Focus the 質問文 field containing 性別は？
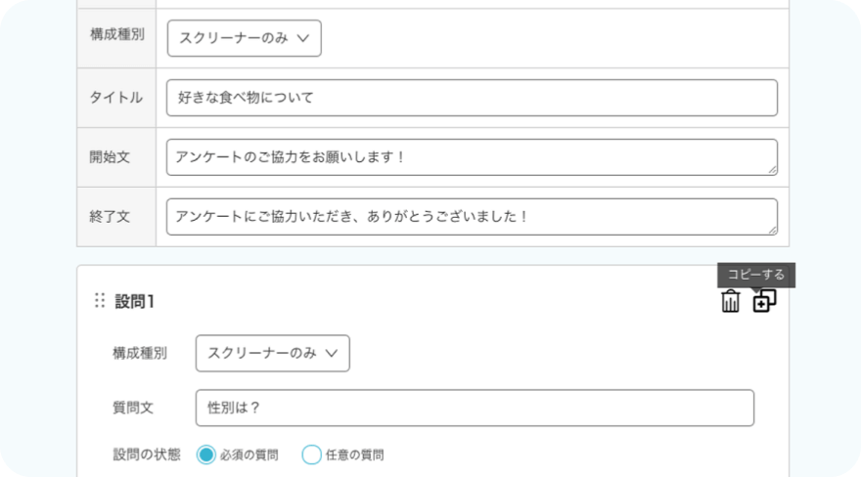Image resolution: width=861 pixels, height=477 pixels. point(475,408)
